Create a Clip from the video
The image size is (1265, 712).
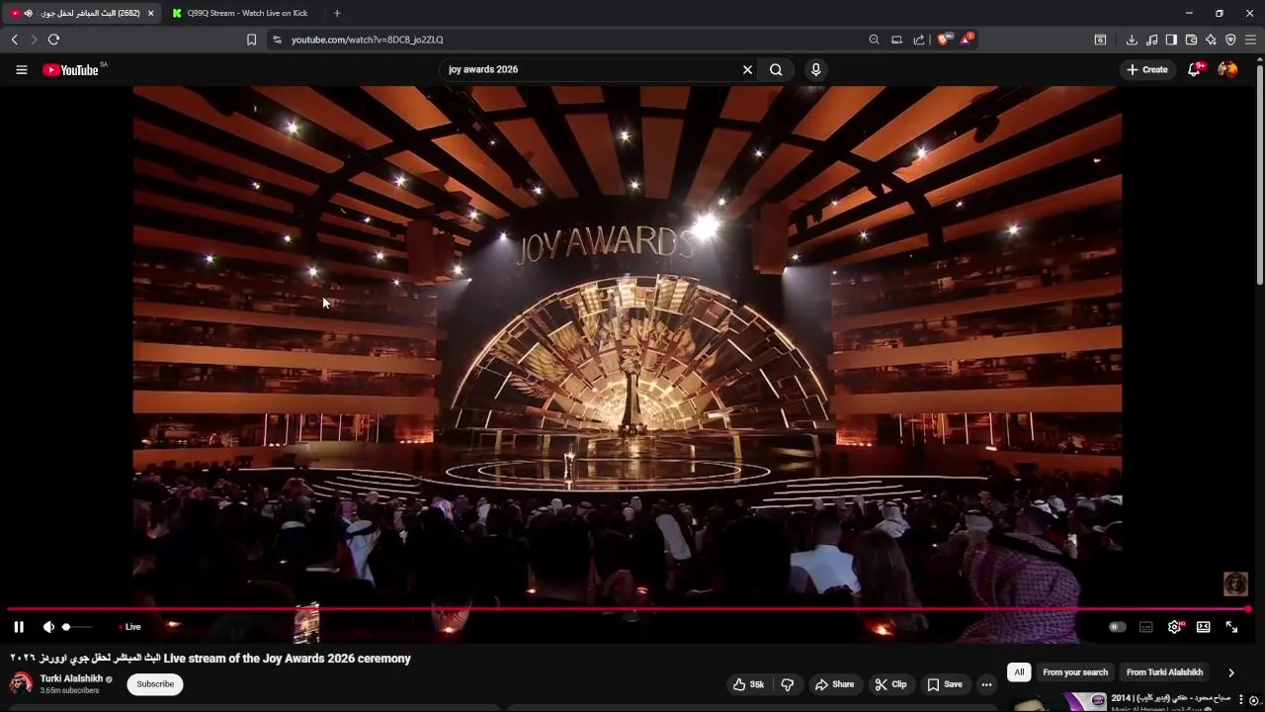click(x=890, y=684)
